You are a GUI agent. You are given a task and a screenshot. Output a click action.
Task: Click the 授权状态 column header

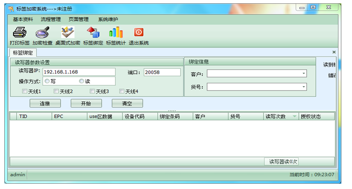[x=316, y=116]
